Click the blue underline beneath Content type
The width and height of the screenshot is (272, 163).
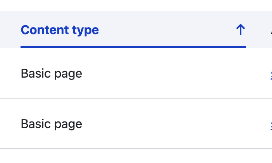coord(133,47)
